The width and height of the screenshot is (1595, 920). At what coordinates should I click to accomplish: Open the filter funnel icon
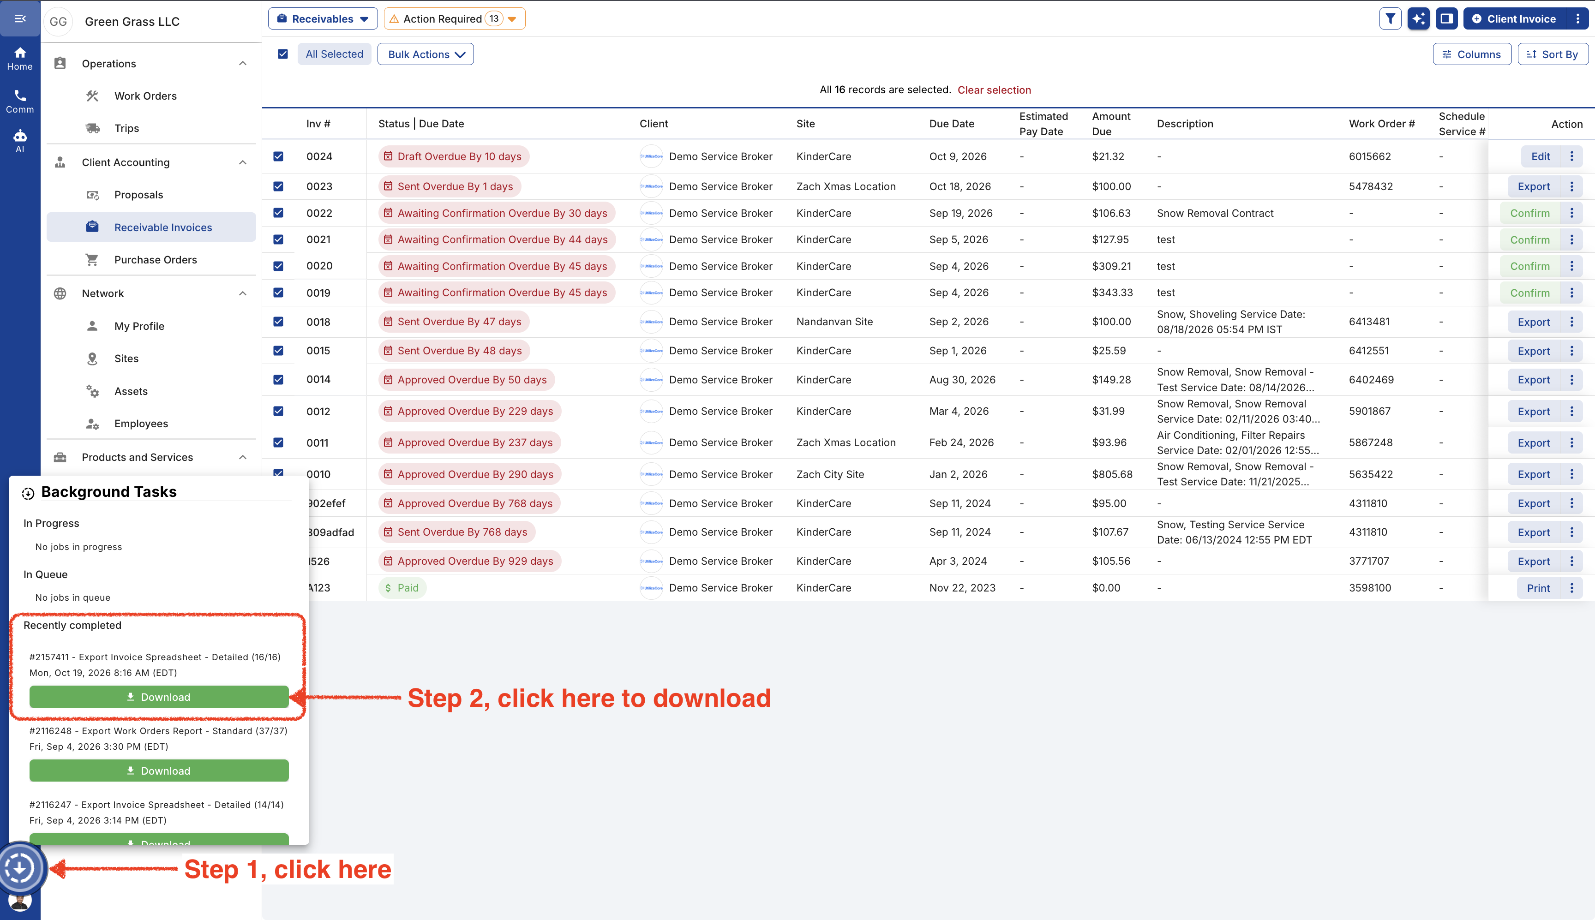pyautogui.click(x=1390, y=19)
